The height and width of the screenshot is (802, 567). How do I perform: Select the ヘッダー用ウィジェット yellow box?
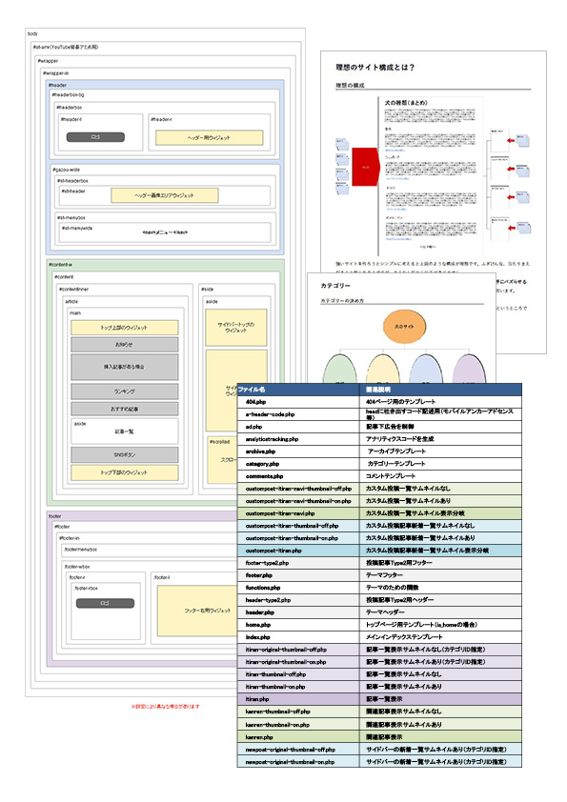click(x=209, y=137)
